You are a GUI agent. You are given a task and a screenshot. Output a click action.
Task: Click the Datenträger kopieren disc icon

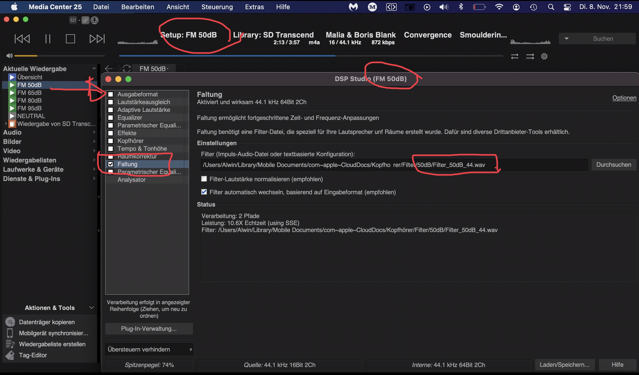click(x=10, y=322)
